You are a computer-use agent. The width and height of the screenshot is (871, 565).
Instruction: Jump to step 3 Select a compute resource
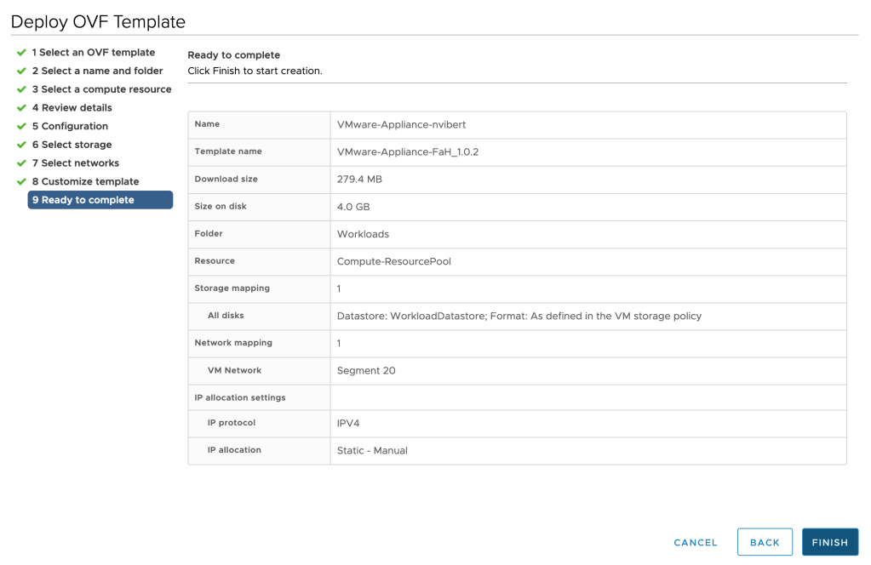tap(101, 89)
